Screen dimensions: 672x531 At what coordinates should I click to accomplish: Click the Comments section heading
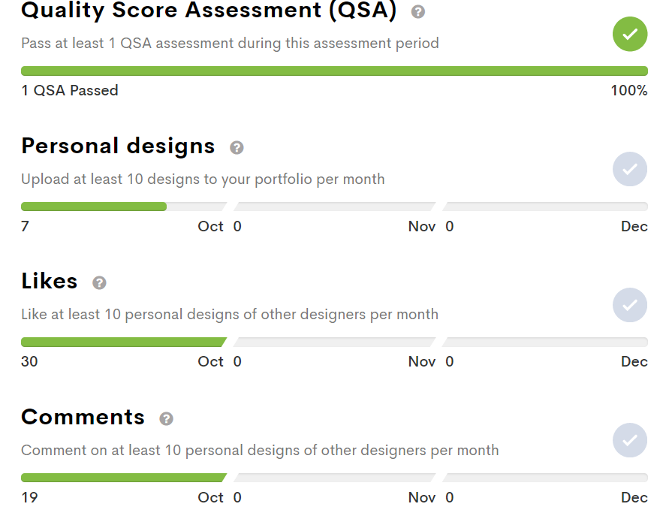83,417
